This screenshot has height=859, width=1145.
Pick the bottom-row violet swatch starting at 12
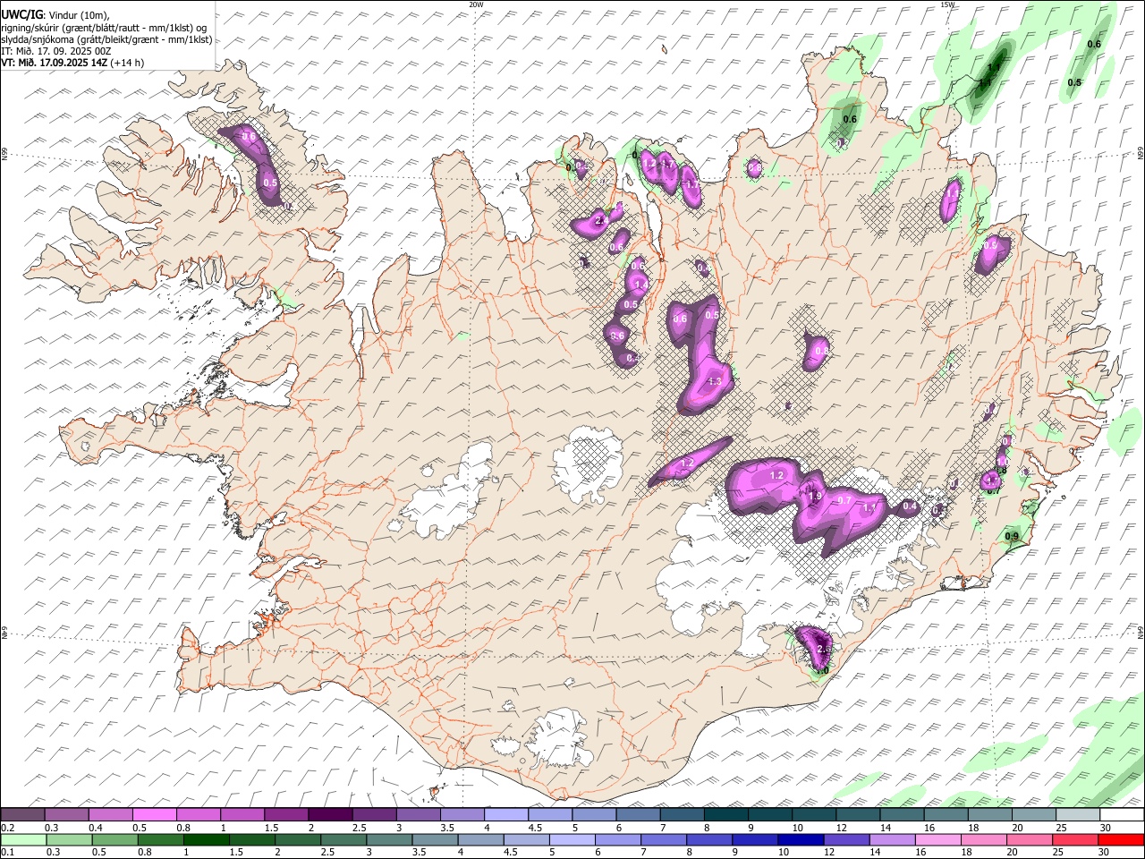[x=846, y=839]
